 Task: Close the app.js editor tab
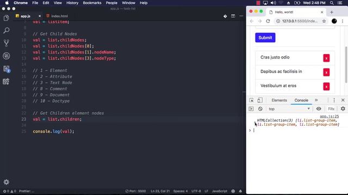click(40, 16)
